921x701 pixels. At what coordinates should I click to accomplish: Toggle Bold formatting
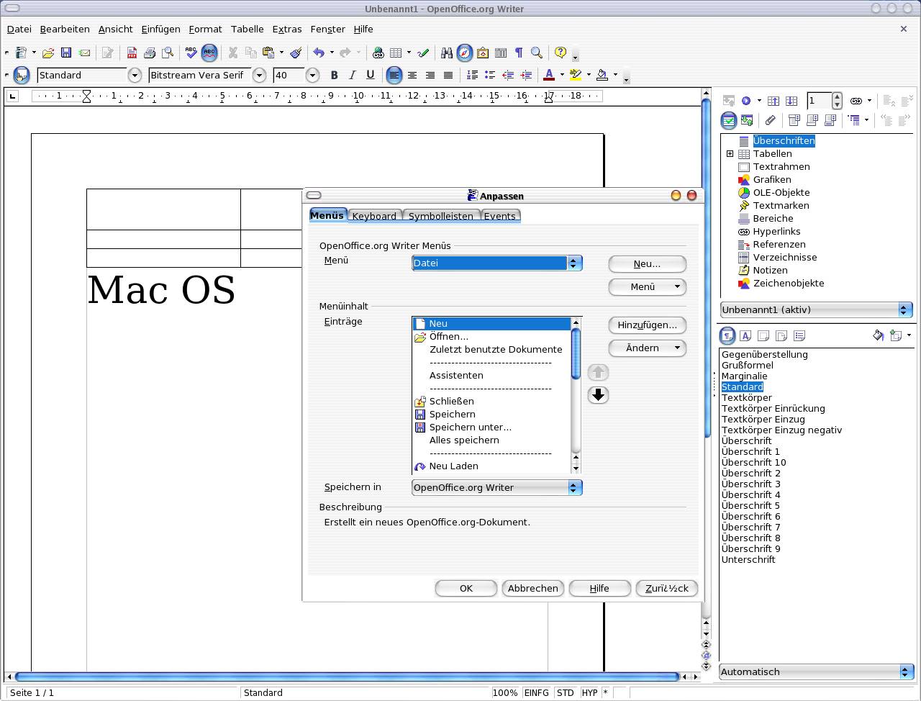point(334,75)
